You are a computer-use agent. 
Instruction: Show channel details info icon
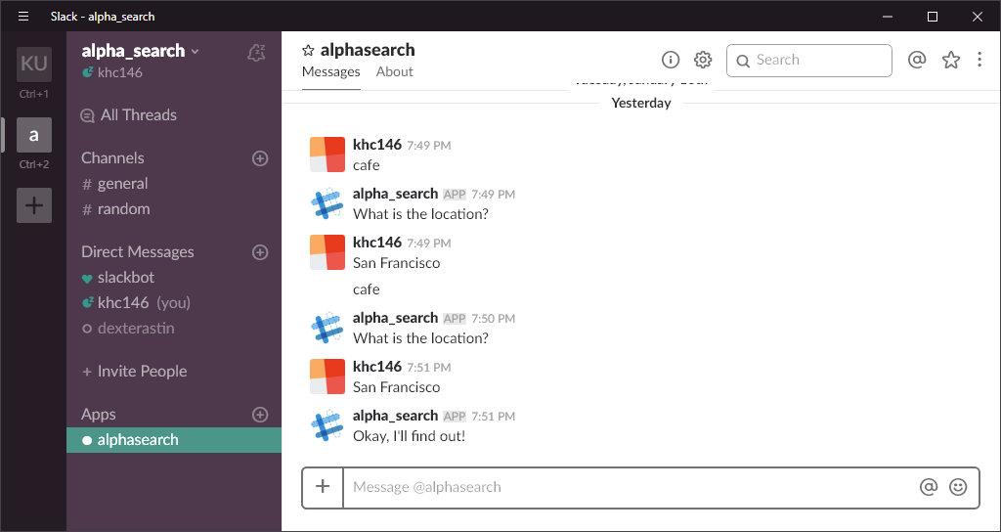[x=671, y=60]
